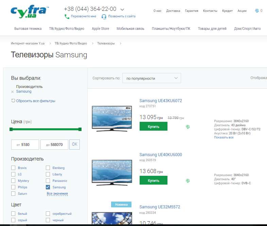Image resolution: width=267 pixels, height=226 pixels.
Task: Click Показать все specs link
Action: [x=224, y=137]
